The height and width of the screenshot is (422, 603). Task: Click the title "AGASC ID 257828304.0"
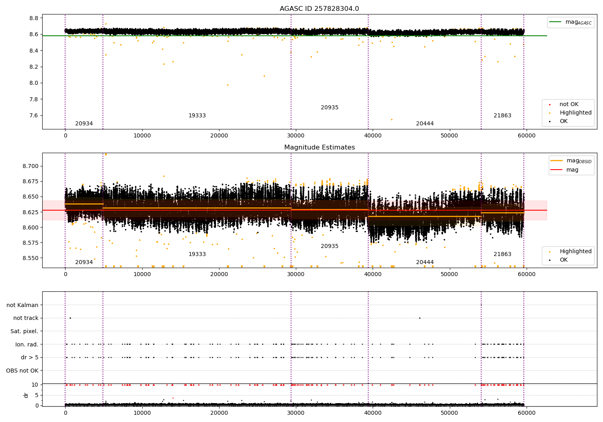319,9
